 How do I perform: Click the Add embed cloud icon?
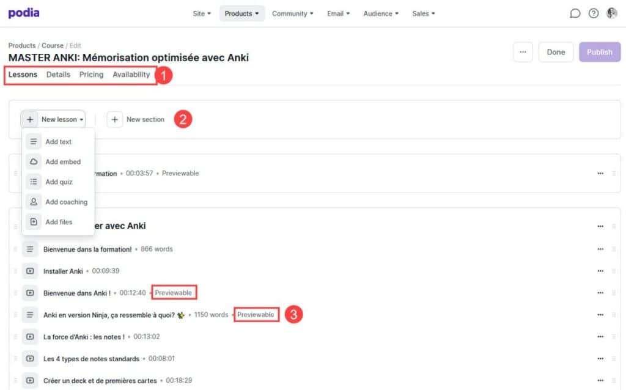pyautogui.click(x=34, y=161)
